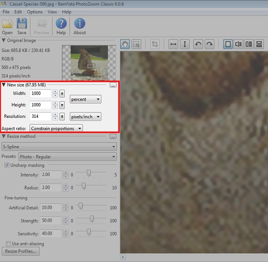
Task: Click the Radius slider handle
Action: tap(84, 186)
